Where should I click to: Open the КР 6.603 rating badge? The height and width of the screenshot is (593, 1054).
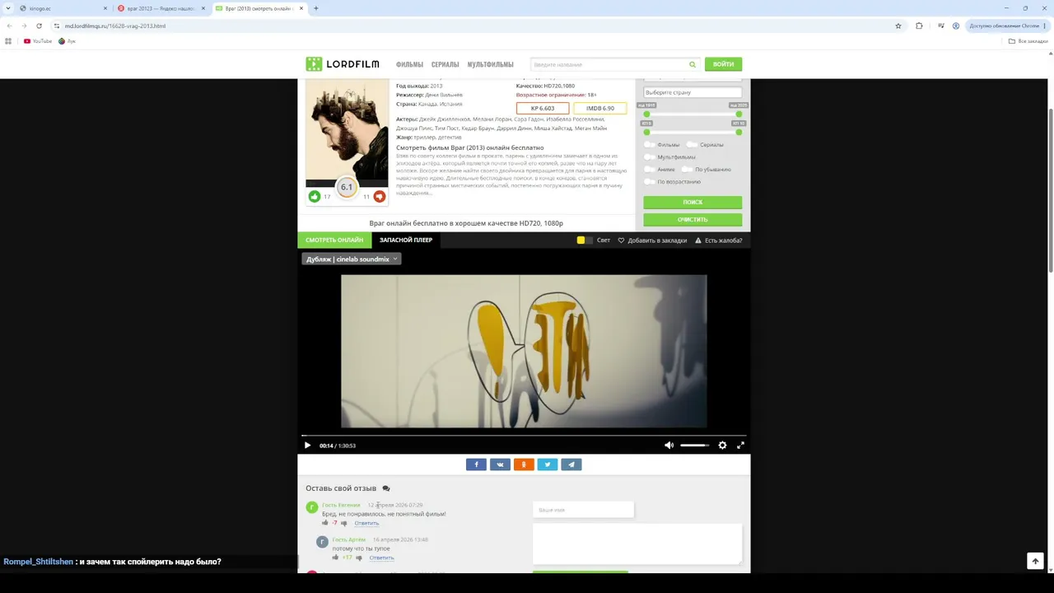tap(543, 108)
